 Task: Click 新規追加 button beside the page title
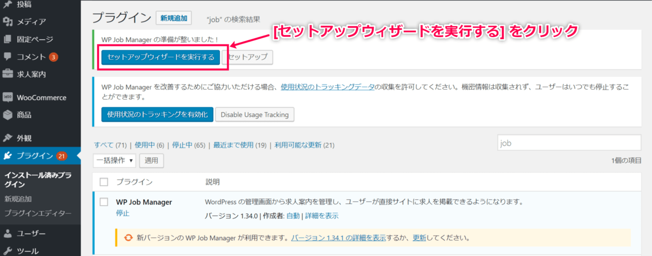point(174,18)
